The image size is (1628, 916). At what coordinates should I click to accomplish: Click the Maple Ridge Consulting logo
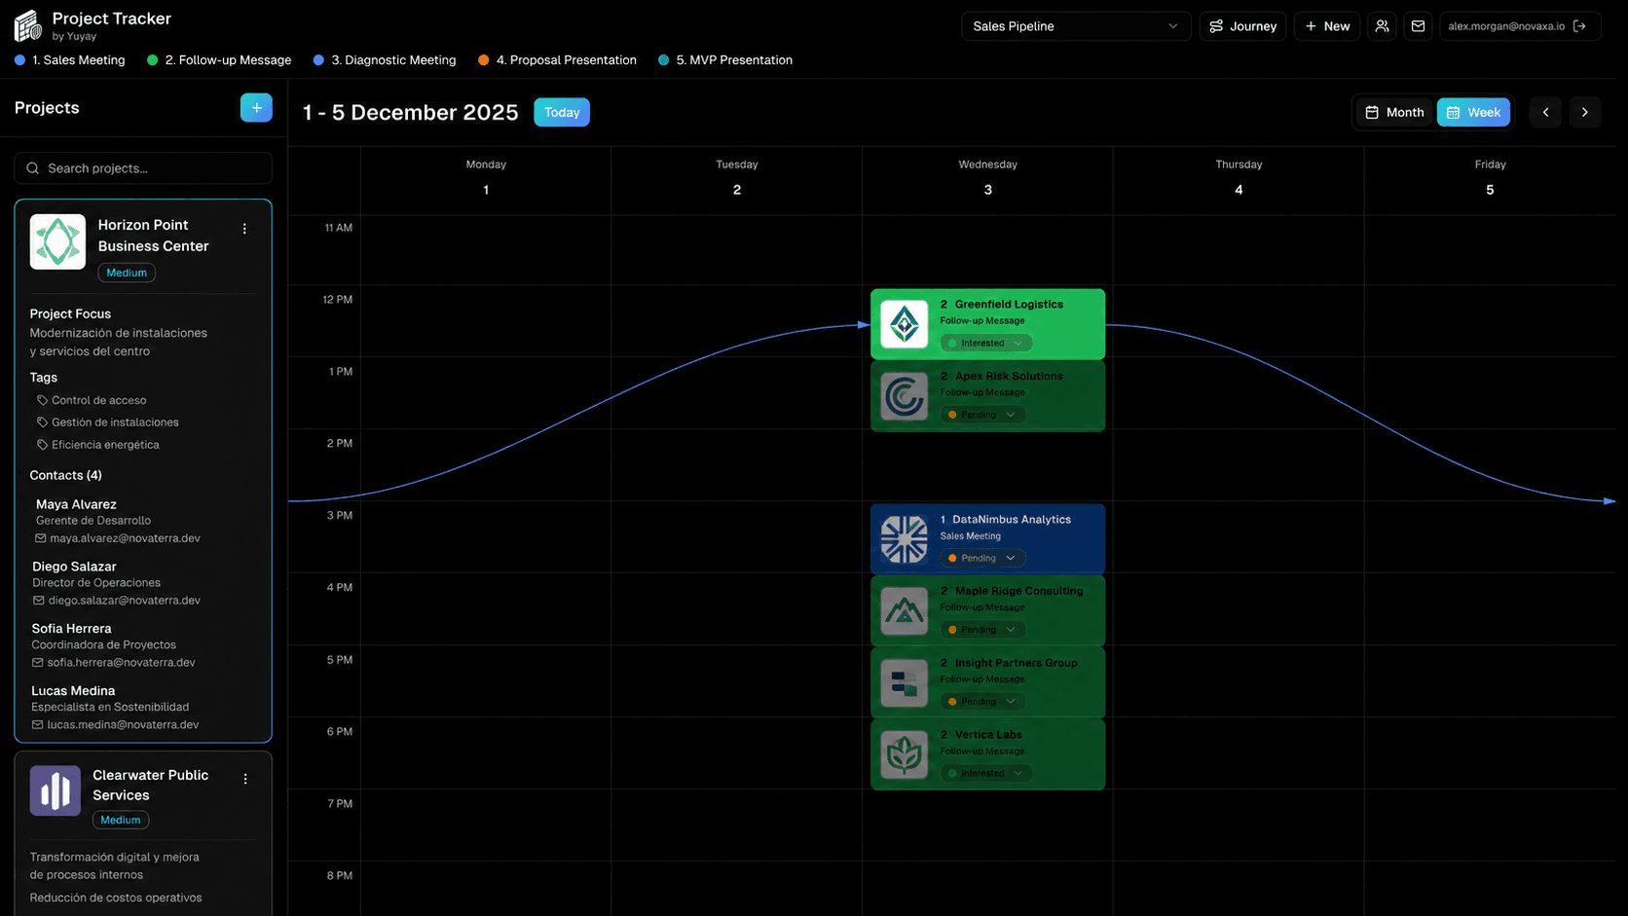coord(905,611)
